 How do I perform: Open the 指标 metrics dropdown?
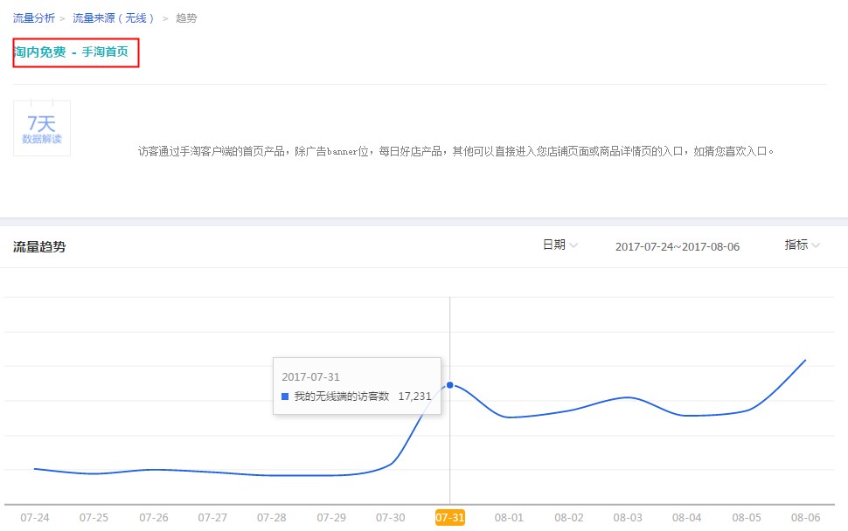[800, 245]
